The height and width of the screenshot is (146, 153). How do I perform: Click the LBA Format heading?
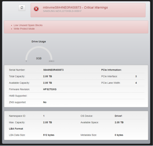(x=16, y=129)
